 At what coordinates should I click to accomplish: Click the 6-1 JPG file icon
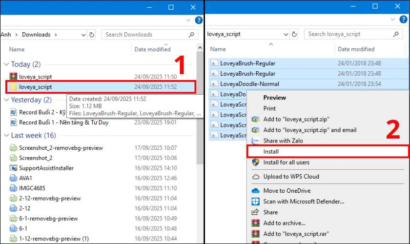click(x=13, y=228)
